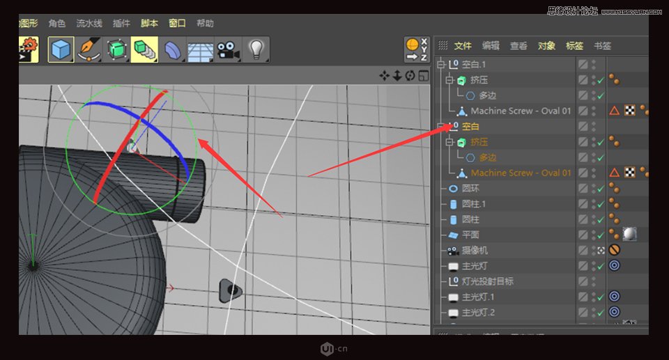The width and height of the screenshot is (669, 360).
Task: Select the material sphere tag on 平面
Action: coord(629,234)
